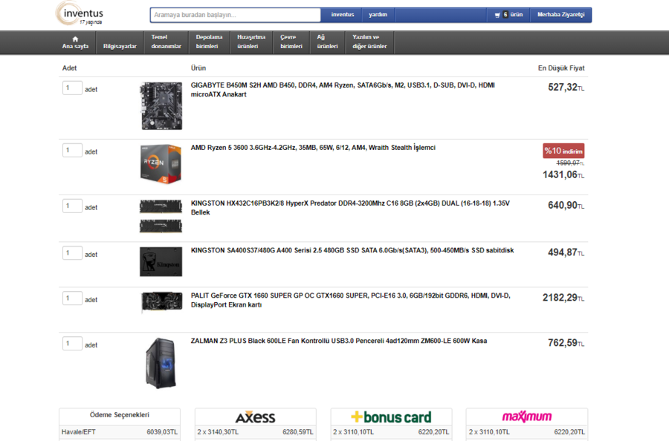The image size is (669, 441).
Task: Open the Yazılım ve diğer ürünler menu
Action: 369,42
